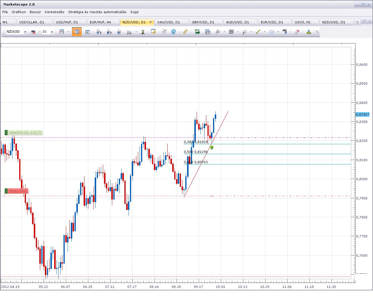Toggle the ask price mode button
The width and height of the screenshot is (373, 299).
pyautogui.click(x=87, y=32)
